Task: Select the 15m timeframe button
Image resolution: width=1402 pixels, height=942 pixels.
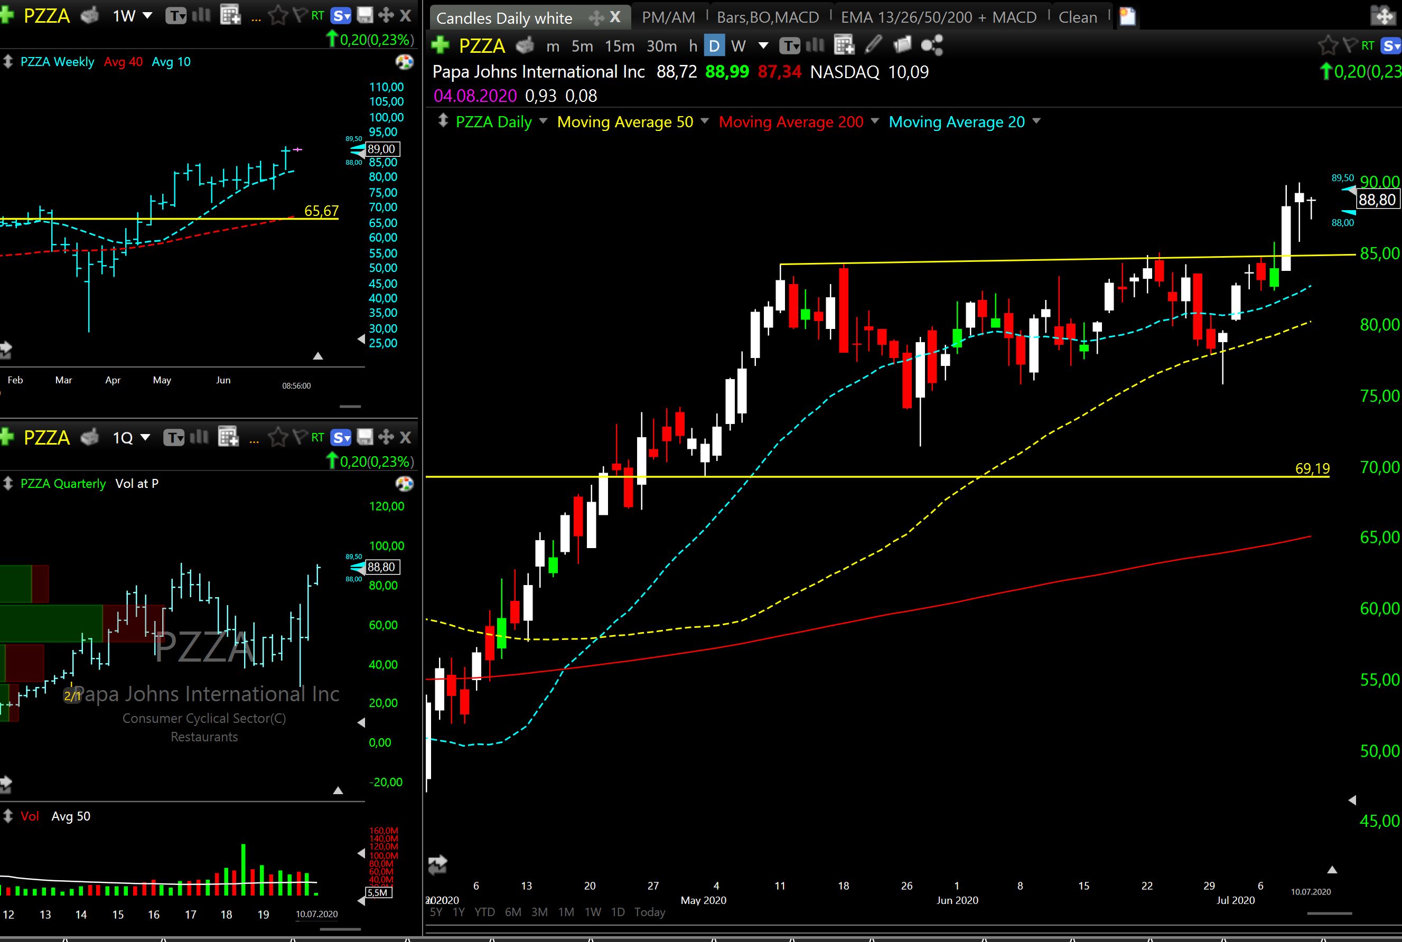Action: click(620, 45)
